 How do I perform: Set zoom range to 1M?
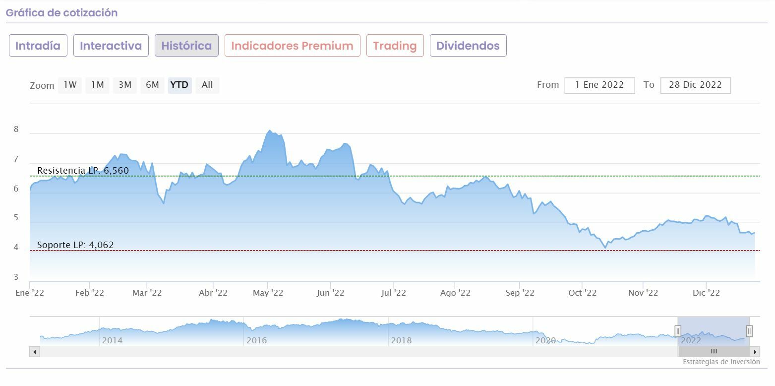(97, 85)
